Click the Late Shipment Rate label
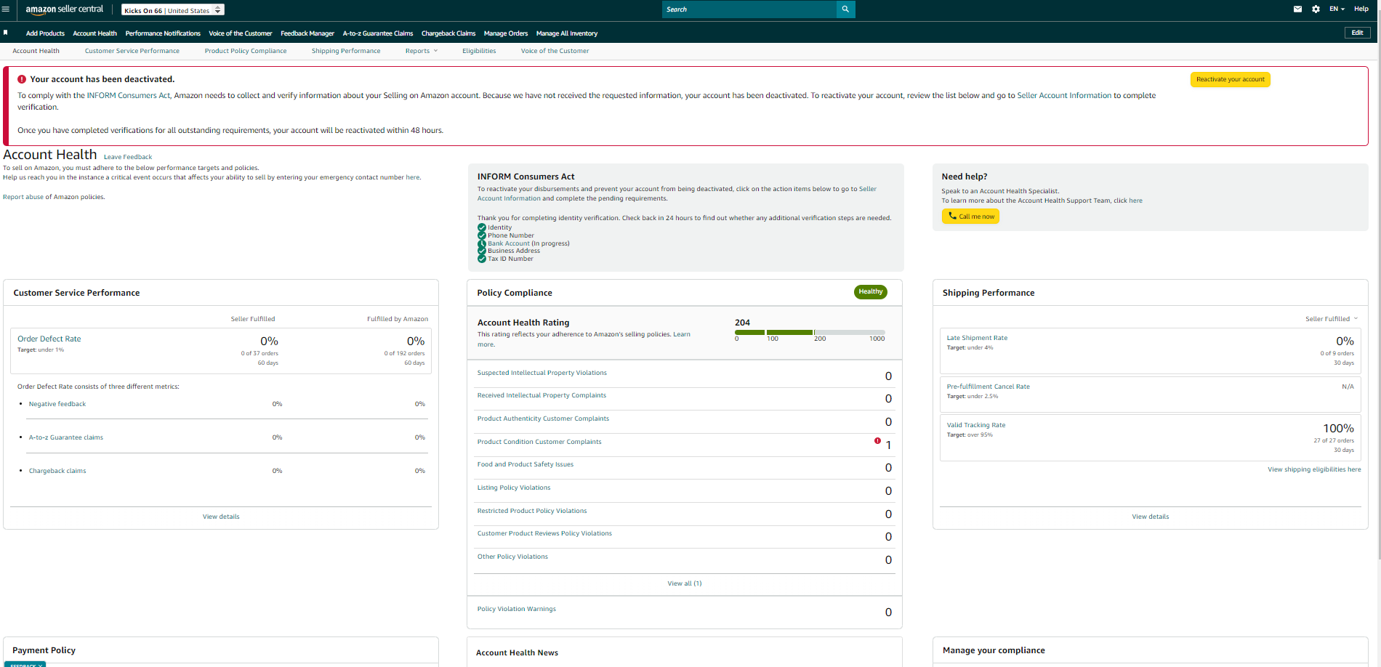Screen dimensions: 1381x667 click(977, 338)
